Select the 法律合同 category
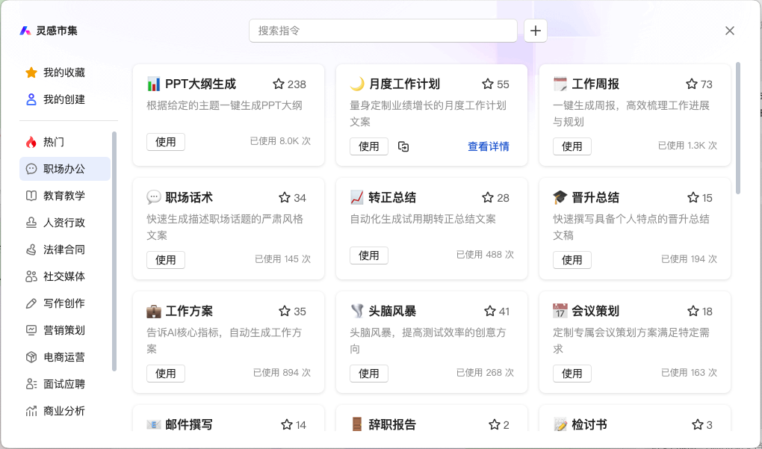This screenshot has width=762, height=449. pyautogui.click(x=65, y=250)
